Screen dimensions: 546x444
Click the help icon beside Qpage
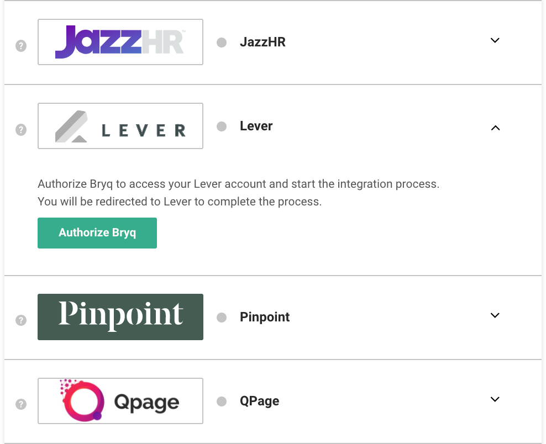21,404
